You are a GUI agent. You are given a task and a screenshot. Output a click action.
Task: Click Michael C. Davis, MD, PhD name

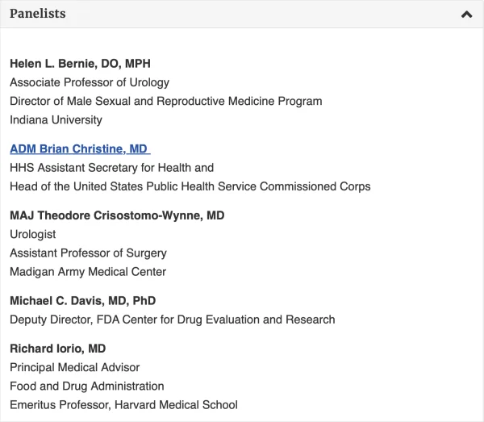[x=82, y=300]
